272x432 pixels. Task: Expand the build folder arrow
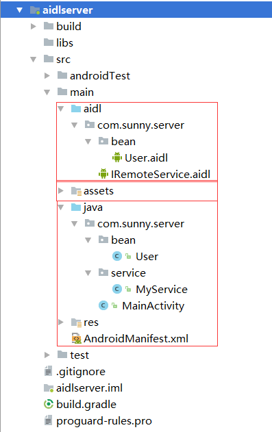pos(34,27)
